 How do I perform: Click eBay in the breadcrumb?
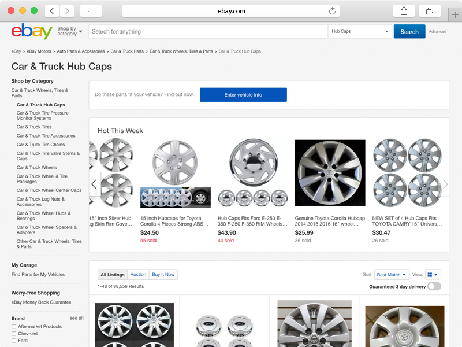pyautogui.click(x=16, y=51)
